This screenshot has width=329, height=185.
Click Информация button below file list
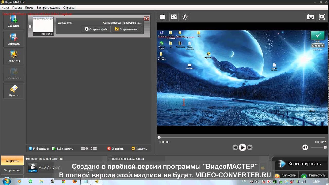[x=39, y=149]
